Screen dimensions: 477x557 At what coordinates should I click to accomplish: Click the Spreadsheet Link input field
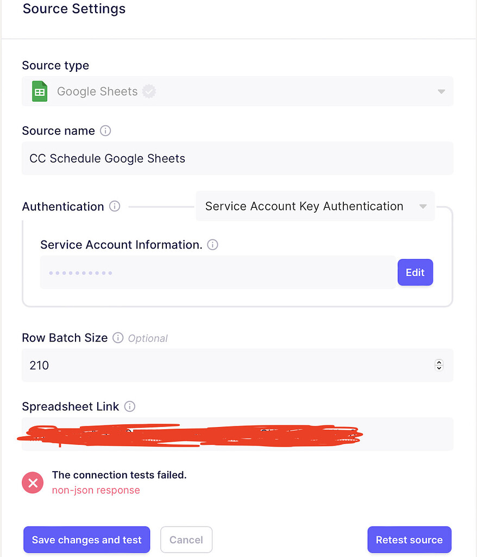pos(237,434)
